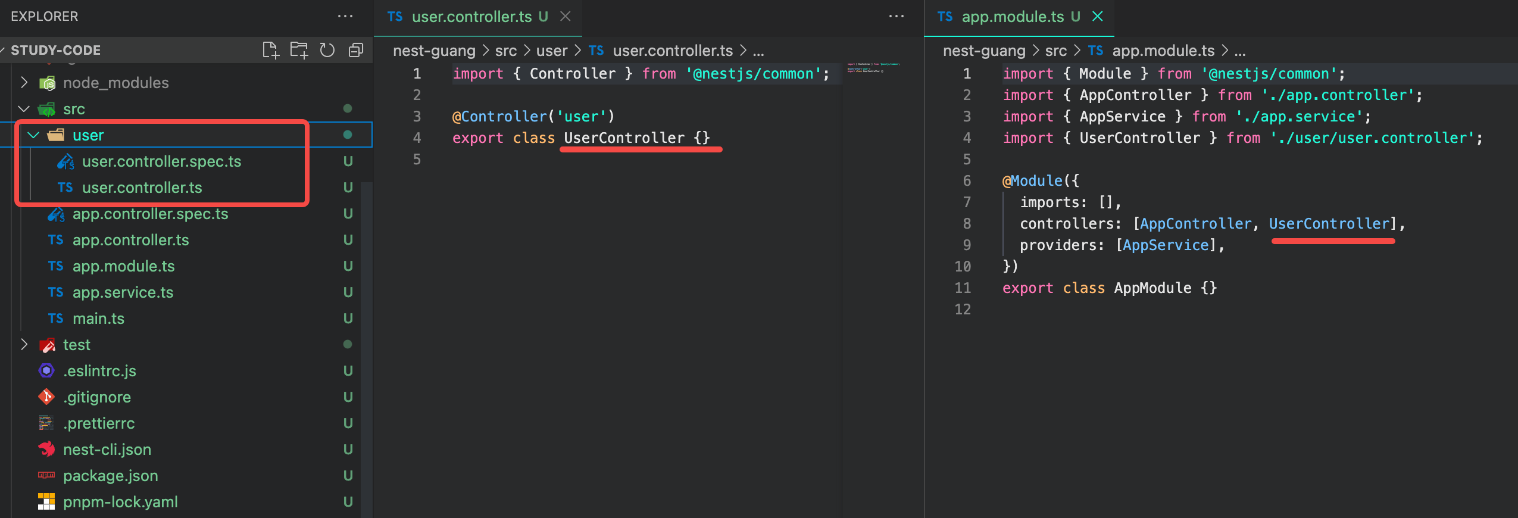Viewport: 1518px width, 518px height.
Task: Open Explorer views and more actions menu
Action: 345,16
